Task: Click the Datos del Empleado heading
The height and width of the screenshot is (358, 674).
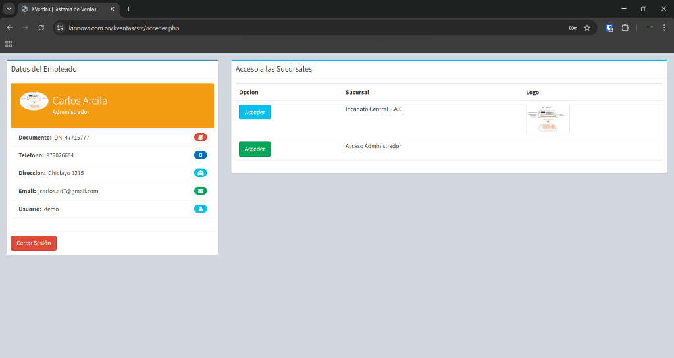Action: (x=44, y=69)
